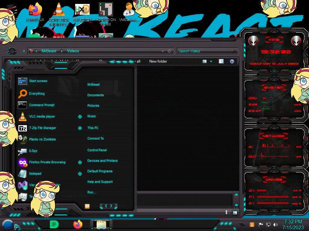Open the Visual Studio Installer start menu entry
This screenshot has width=309, height=231.
(x=26, y=185)
